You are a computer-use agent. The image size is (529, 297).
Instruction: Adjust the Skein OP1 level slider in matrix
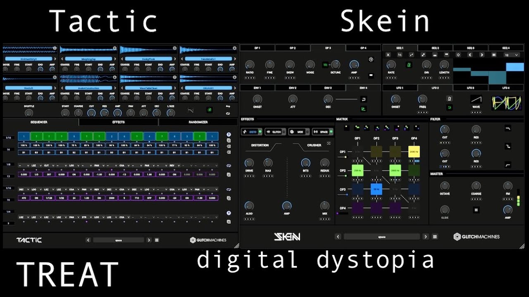coord(343,157)
